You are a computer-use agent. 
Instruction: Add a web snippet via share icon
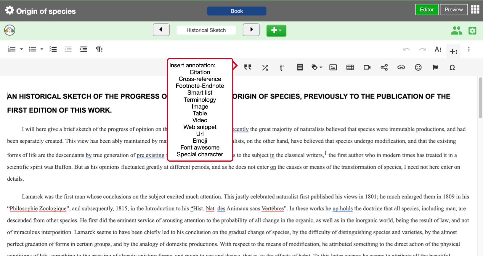pos(384,67)
